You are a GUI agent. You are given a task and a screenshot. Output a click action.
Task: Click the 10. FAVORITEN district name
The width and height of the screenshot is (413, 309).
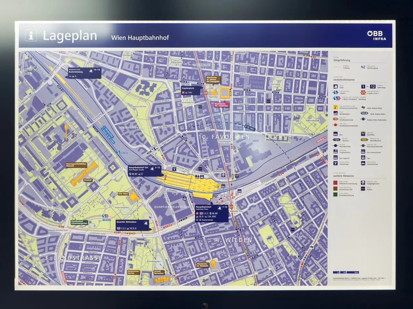[224, 137]
